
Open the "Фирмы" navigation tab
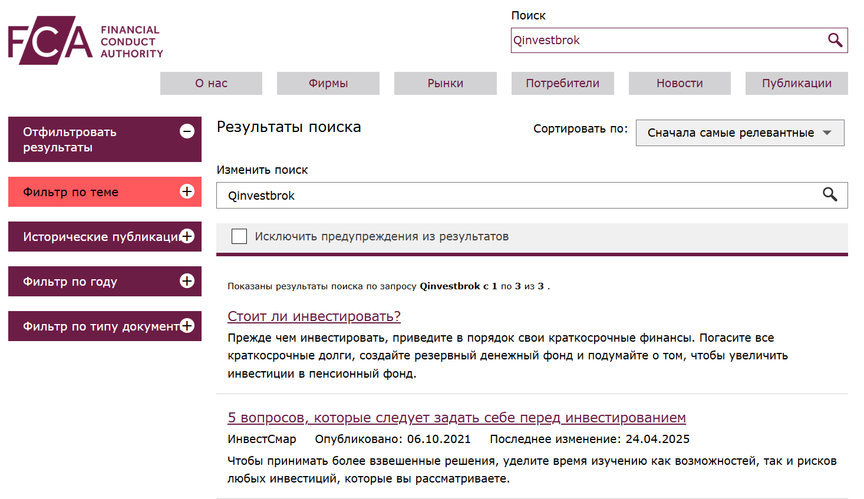click(328, 83)
